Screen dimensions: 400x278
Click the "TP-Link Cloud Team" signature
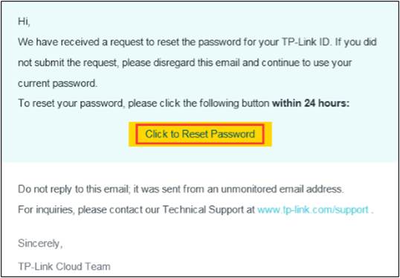pos(64,267)
